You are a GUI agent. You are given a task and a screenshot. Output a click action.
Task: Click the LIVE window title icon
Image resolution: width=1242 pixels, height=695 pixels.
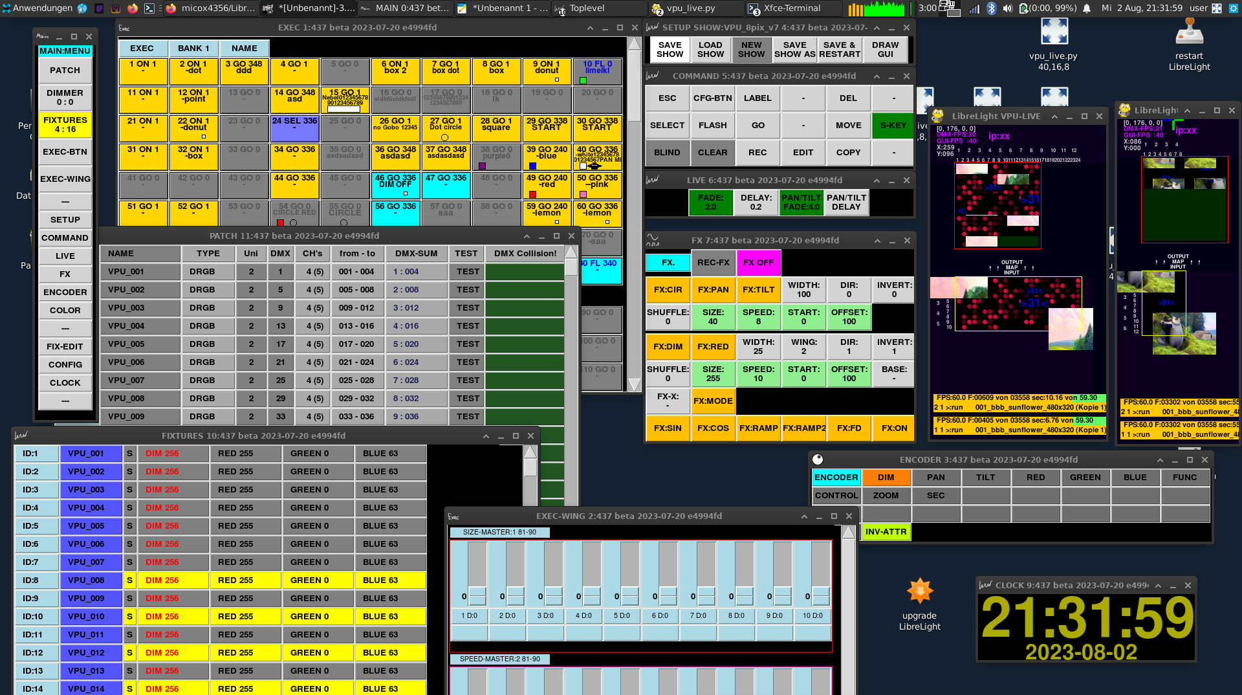pyautogui.click(x=652, y=180)
